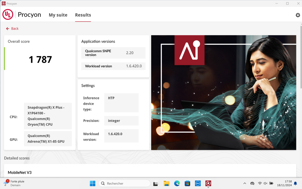302x189 pixels.
Task: Open Task View on the taskbar
Action: click(156, 183)
